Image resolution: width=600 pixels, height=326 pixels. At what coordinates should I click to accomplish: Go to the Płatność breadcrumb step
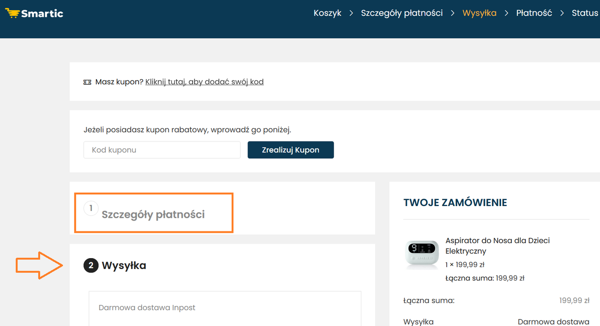click(534, 13)
